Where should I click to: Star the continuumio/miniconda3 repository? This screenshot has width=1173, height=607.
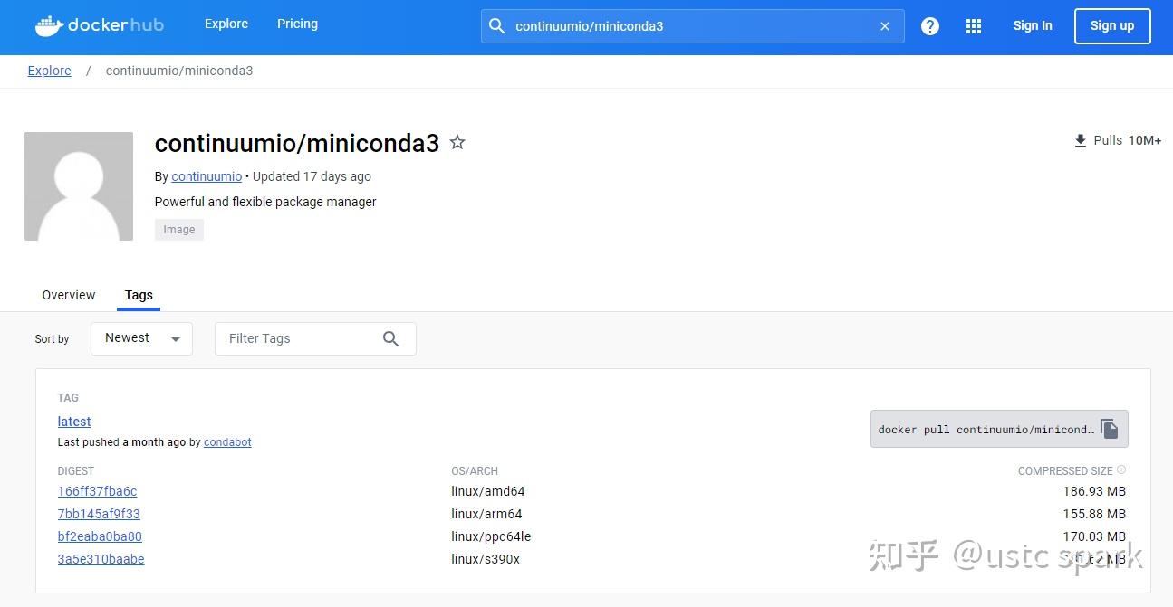(457, 142)
